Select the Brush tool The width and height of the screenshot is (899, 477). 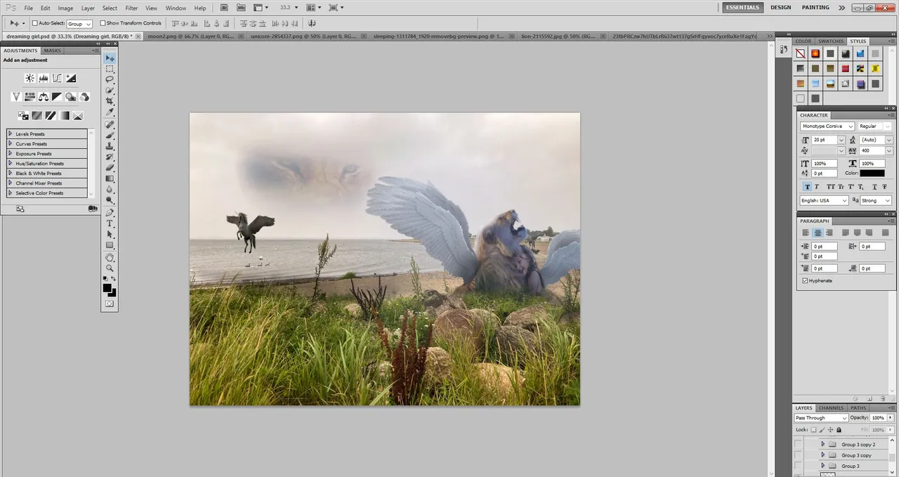tap(110, 135)
